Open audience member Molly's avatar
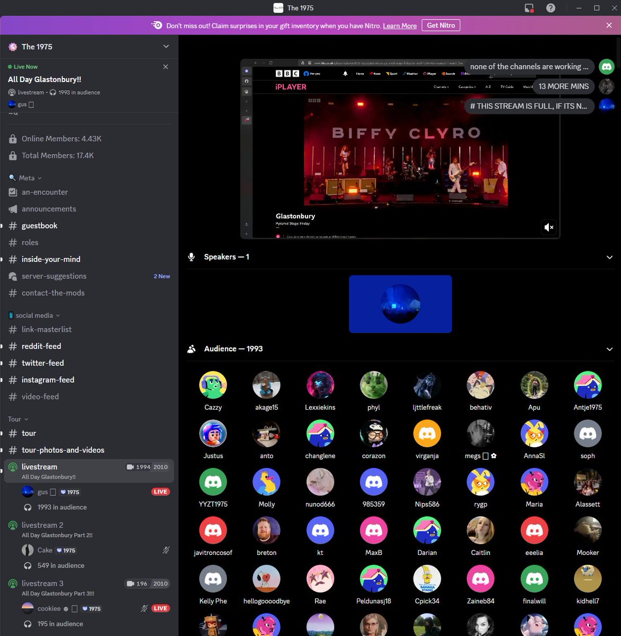621x636 pixels. click(x=267, y=482)
